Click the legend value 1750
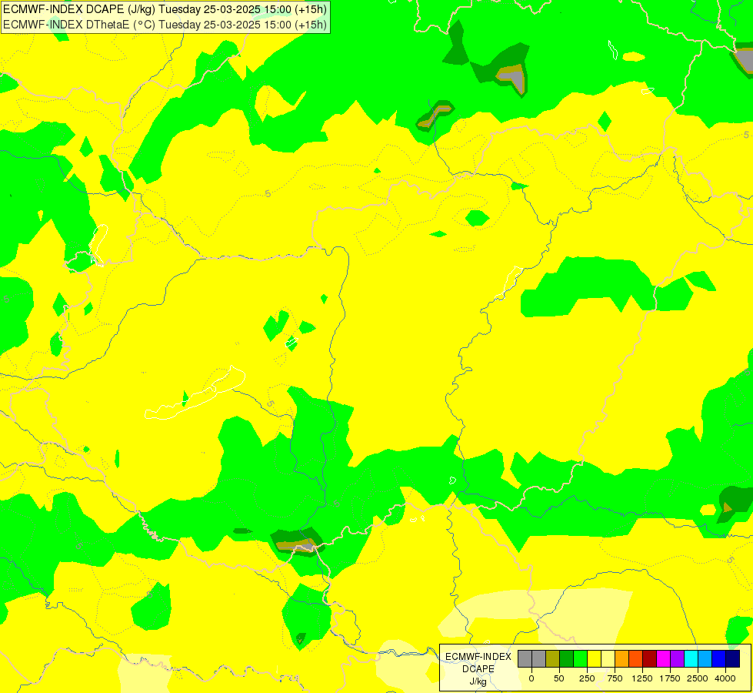Screen dimensions: 753x693 [670, 678]
